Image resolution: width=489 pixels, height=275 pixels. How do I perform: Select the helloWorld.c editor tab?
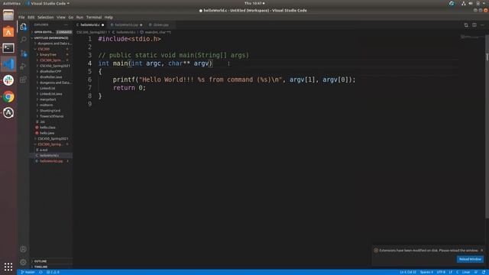pyautogui.click(x=90, y=25)
